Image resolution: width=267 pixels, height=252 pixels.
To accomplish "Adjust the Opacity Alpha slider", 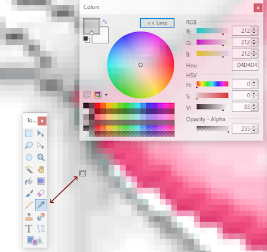I will 212,128.
